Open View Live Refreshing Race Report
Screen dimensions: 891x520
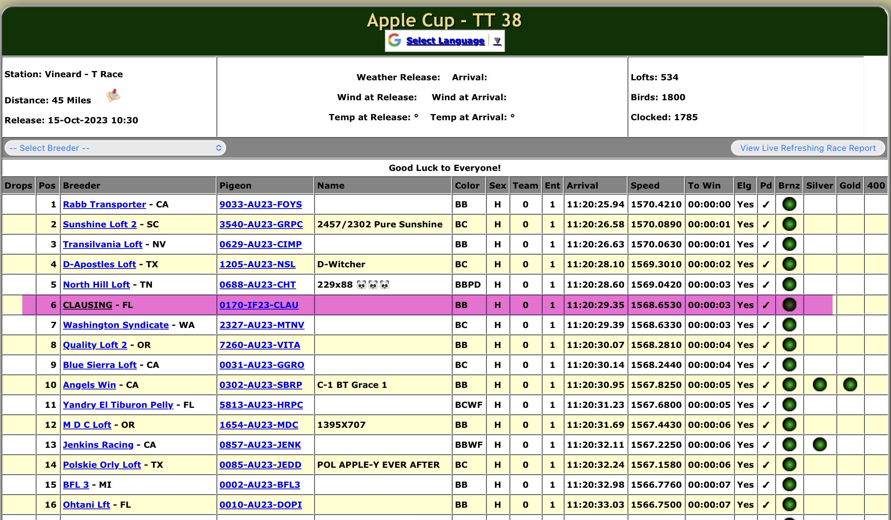click(808, 148)
